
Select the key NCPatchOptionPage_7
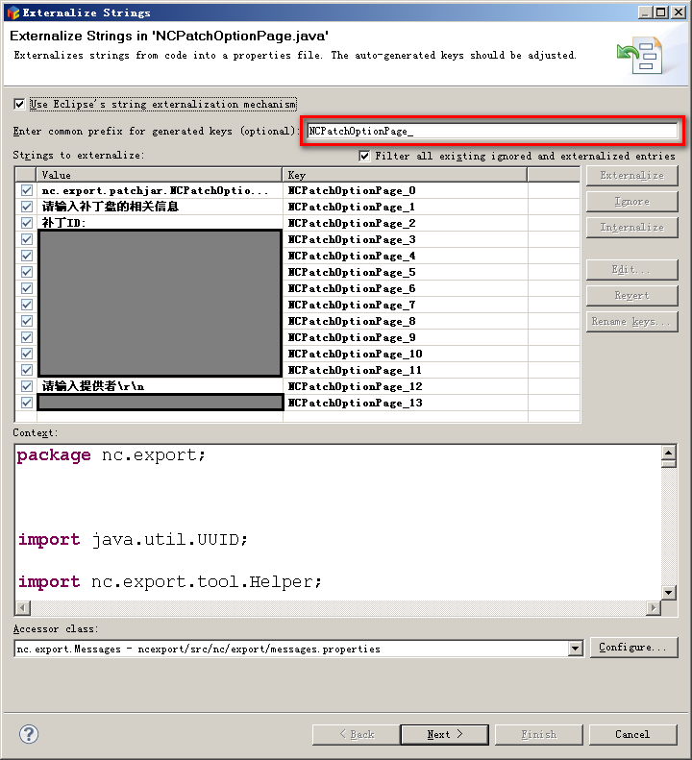[x=352, y=305]
